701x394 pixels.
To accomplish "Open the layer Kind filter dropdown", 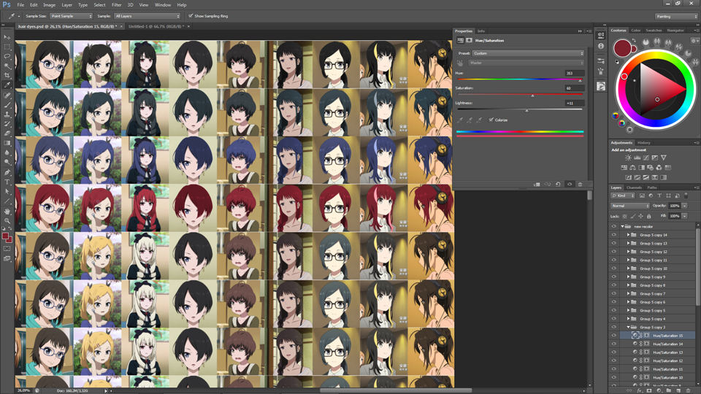I will 623,196.
